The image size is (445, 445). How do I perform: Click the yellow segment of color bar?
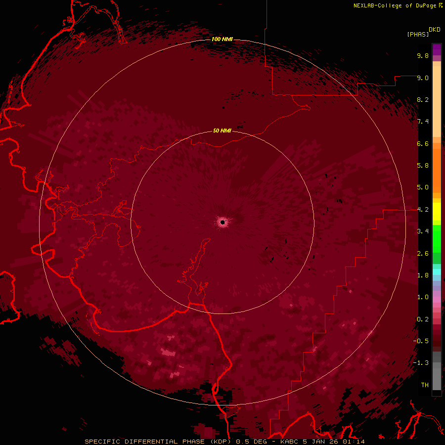pos(437,212)
